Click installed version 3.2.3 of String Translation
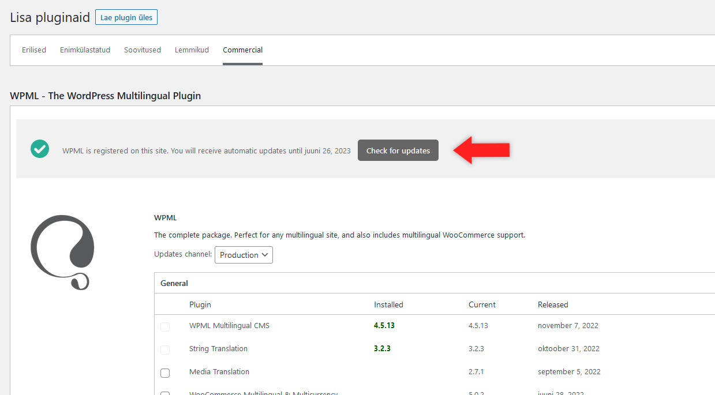Viewport: 715px width, 395px height. (382, 349)
